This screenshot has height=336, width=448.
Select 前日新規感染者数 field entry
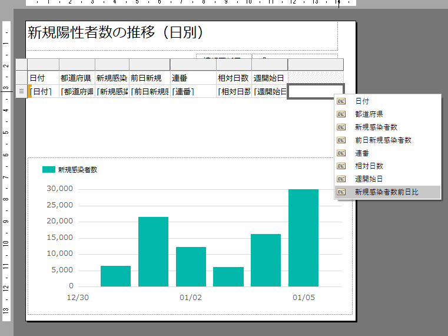(x=383, y=140)
